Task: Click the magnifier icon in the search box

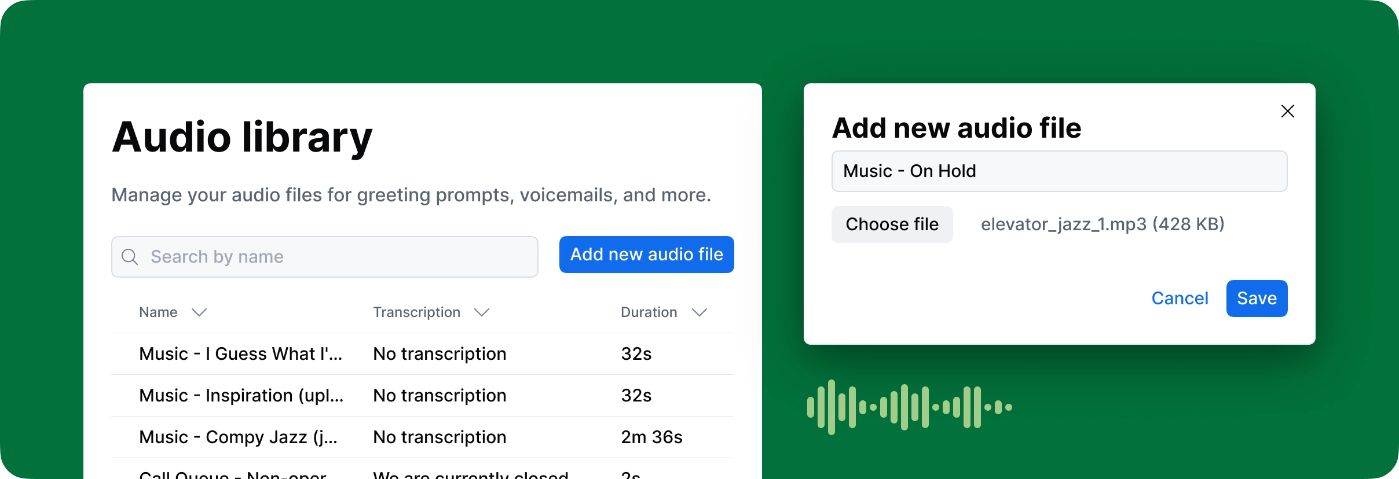Action: pos(130,256)
